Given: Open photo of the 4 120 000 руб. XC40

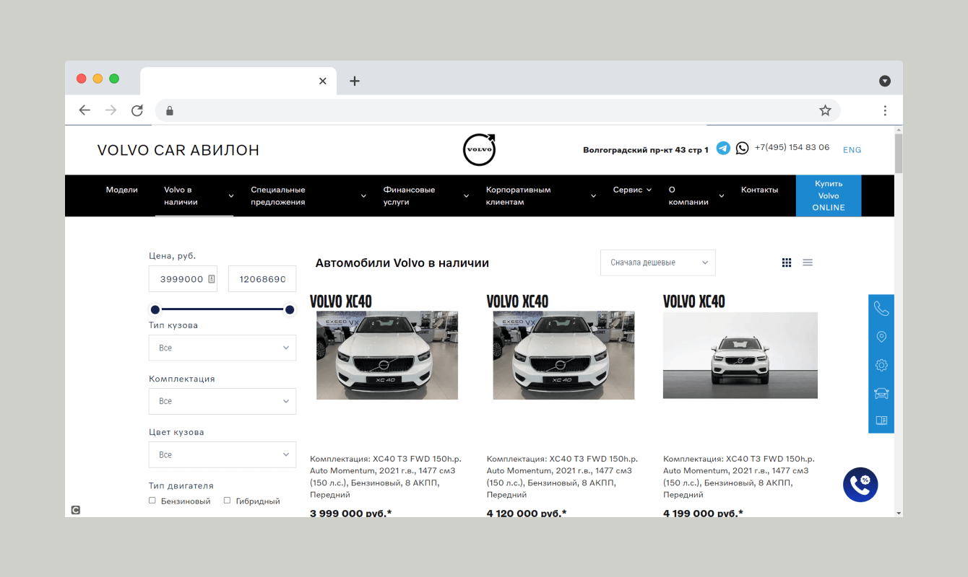Looking at the screenshot, I should coord(563,356).
